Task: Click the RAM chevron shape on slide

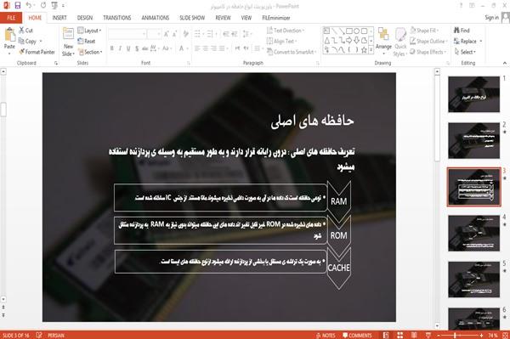Action: click(x=339, y=201)
